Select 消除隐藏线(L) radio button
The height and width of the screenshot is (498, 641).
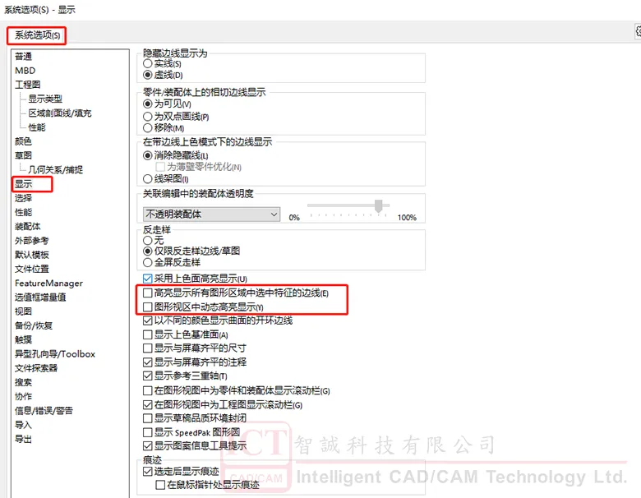point(148,156)
